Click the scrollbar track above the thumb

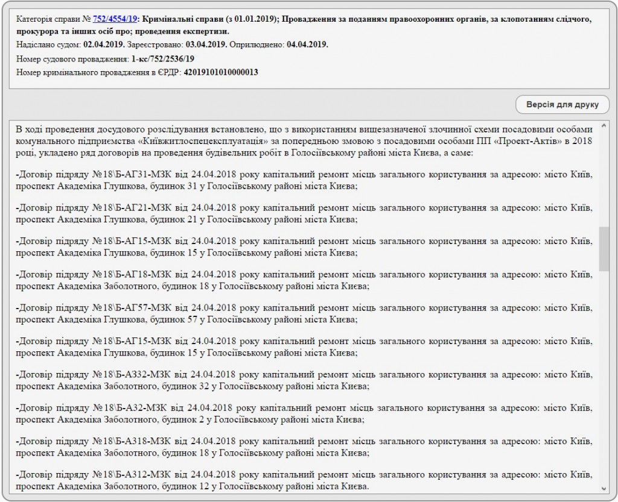[604, 175]
